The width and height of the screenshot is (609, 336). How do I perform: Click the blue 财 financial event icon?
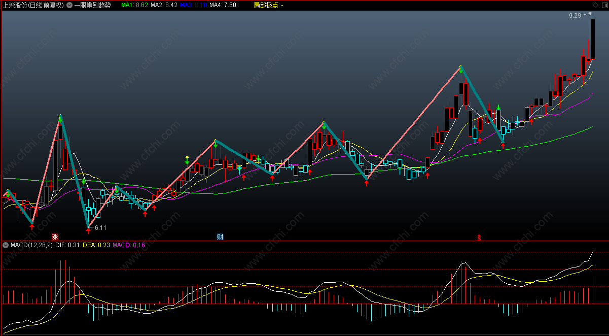coord(221,237)
